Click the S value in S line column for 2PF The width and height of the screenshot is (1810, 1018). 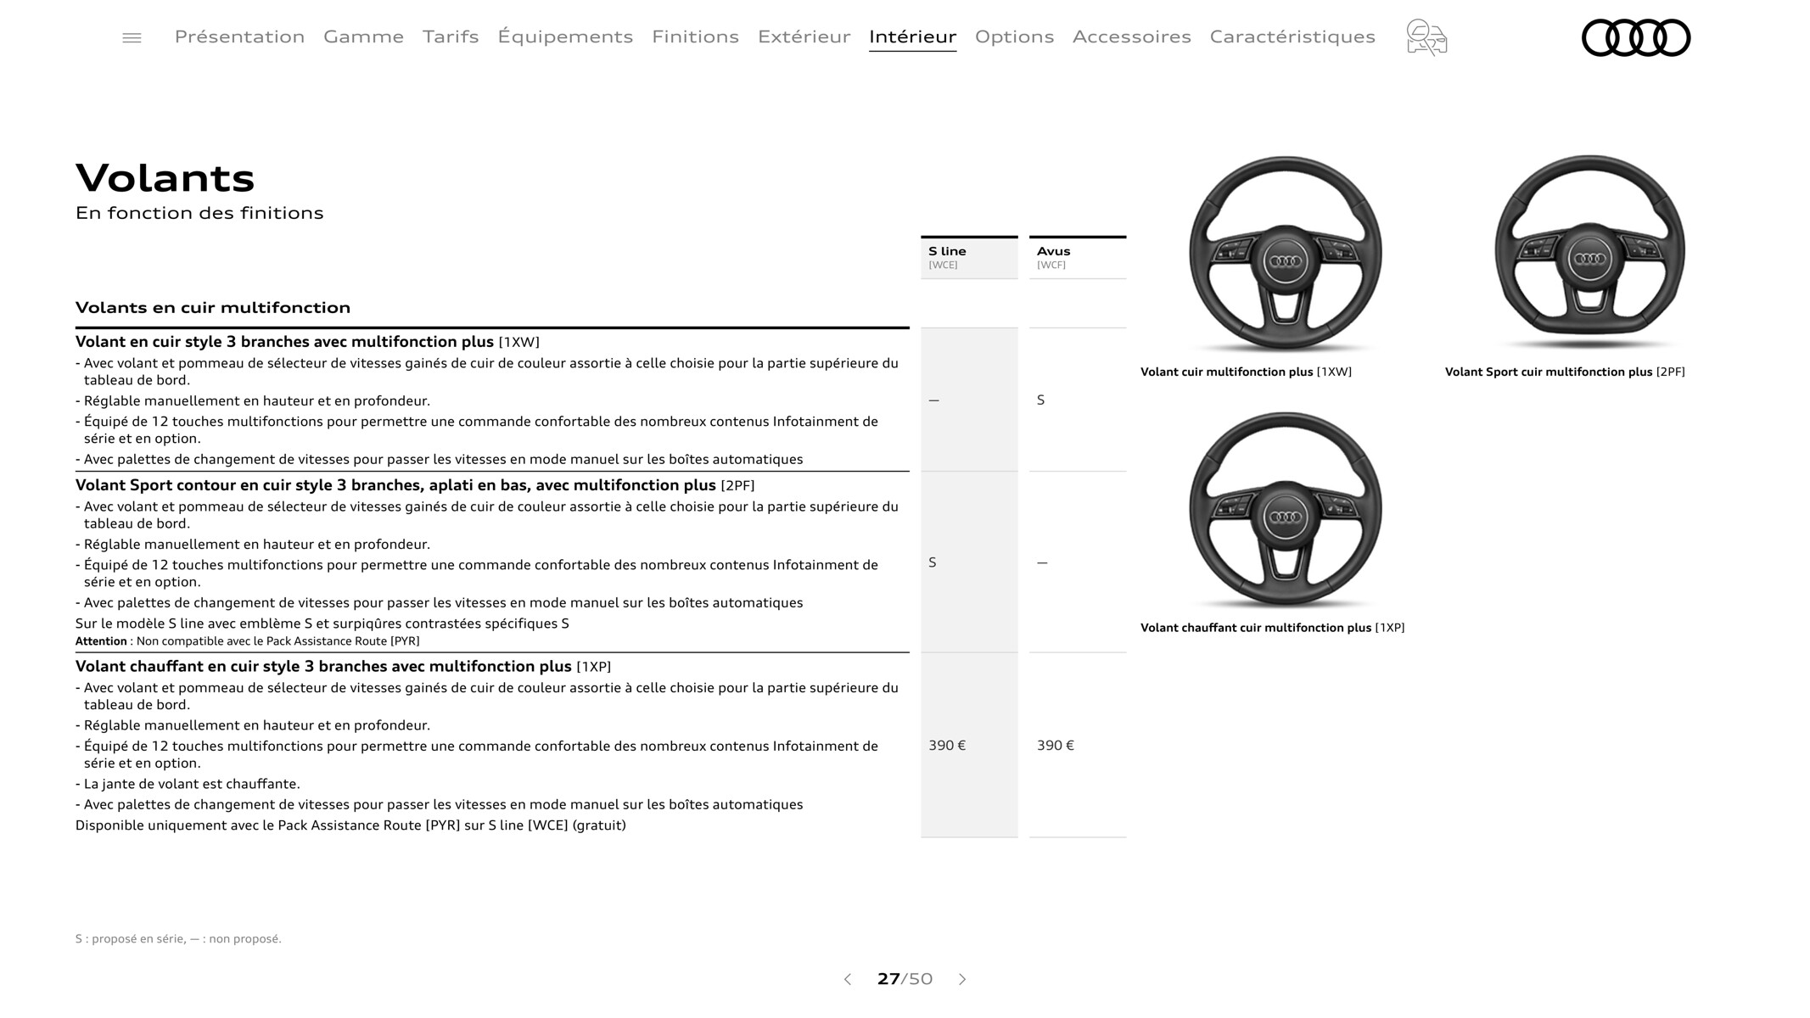(932, 562)
